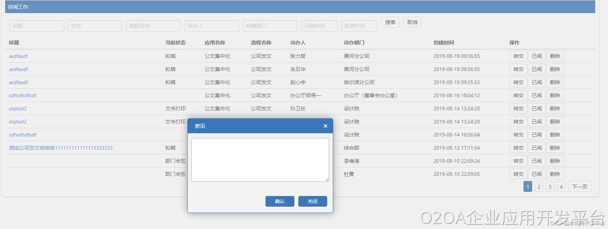
Task: Click the 拟稿部门 filter field
Action: pyautogui.click(x=270, y=26)
